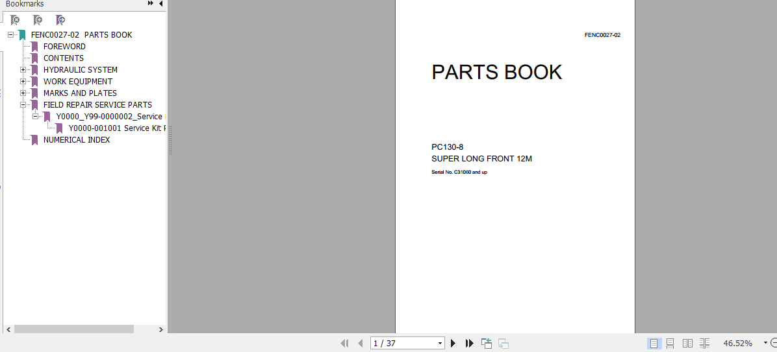Viewport: 777px width, 352px height.
Task: Click the Serial No. C31060 and up text
Action: [459, 172]
